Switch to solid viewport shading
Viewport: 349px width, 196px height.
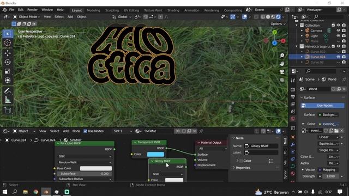click(x=268, y=17)
